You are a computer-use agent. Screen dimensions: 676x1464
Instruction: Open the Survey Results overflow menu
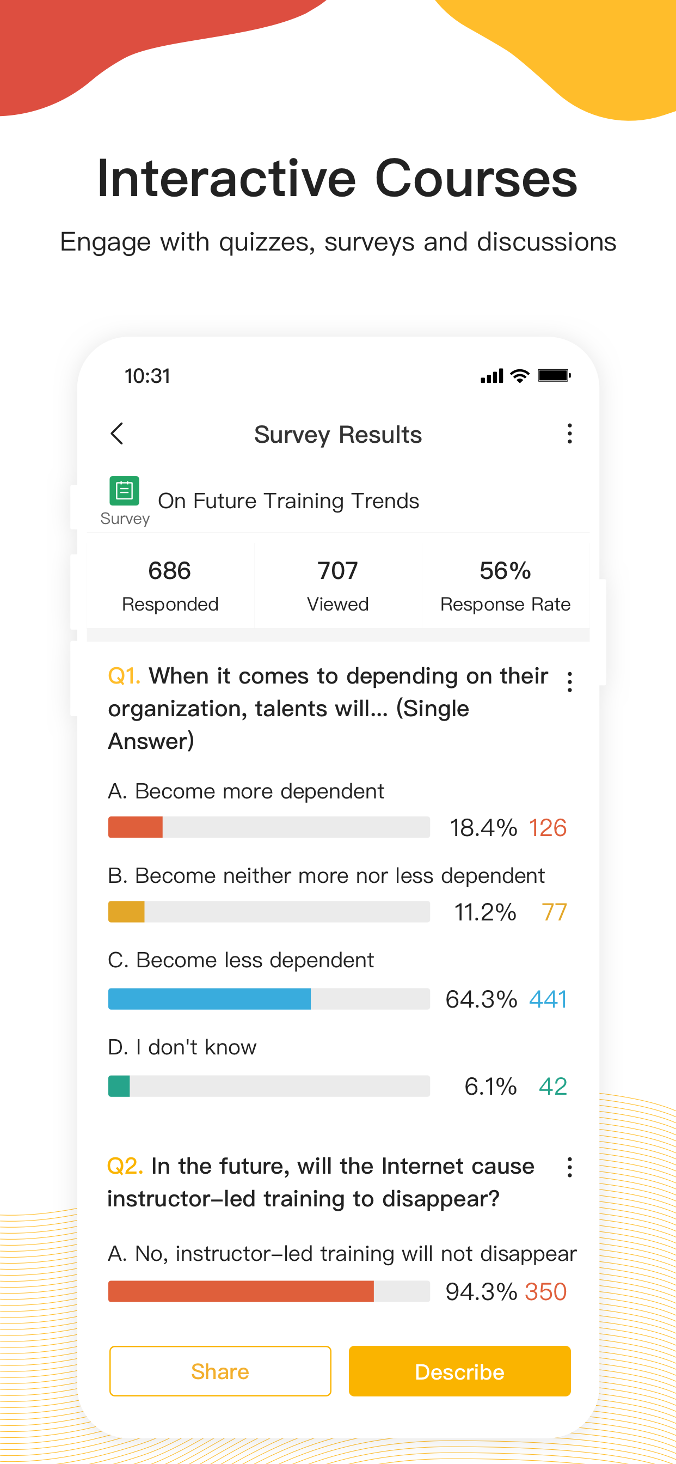pos(569,434)
